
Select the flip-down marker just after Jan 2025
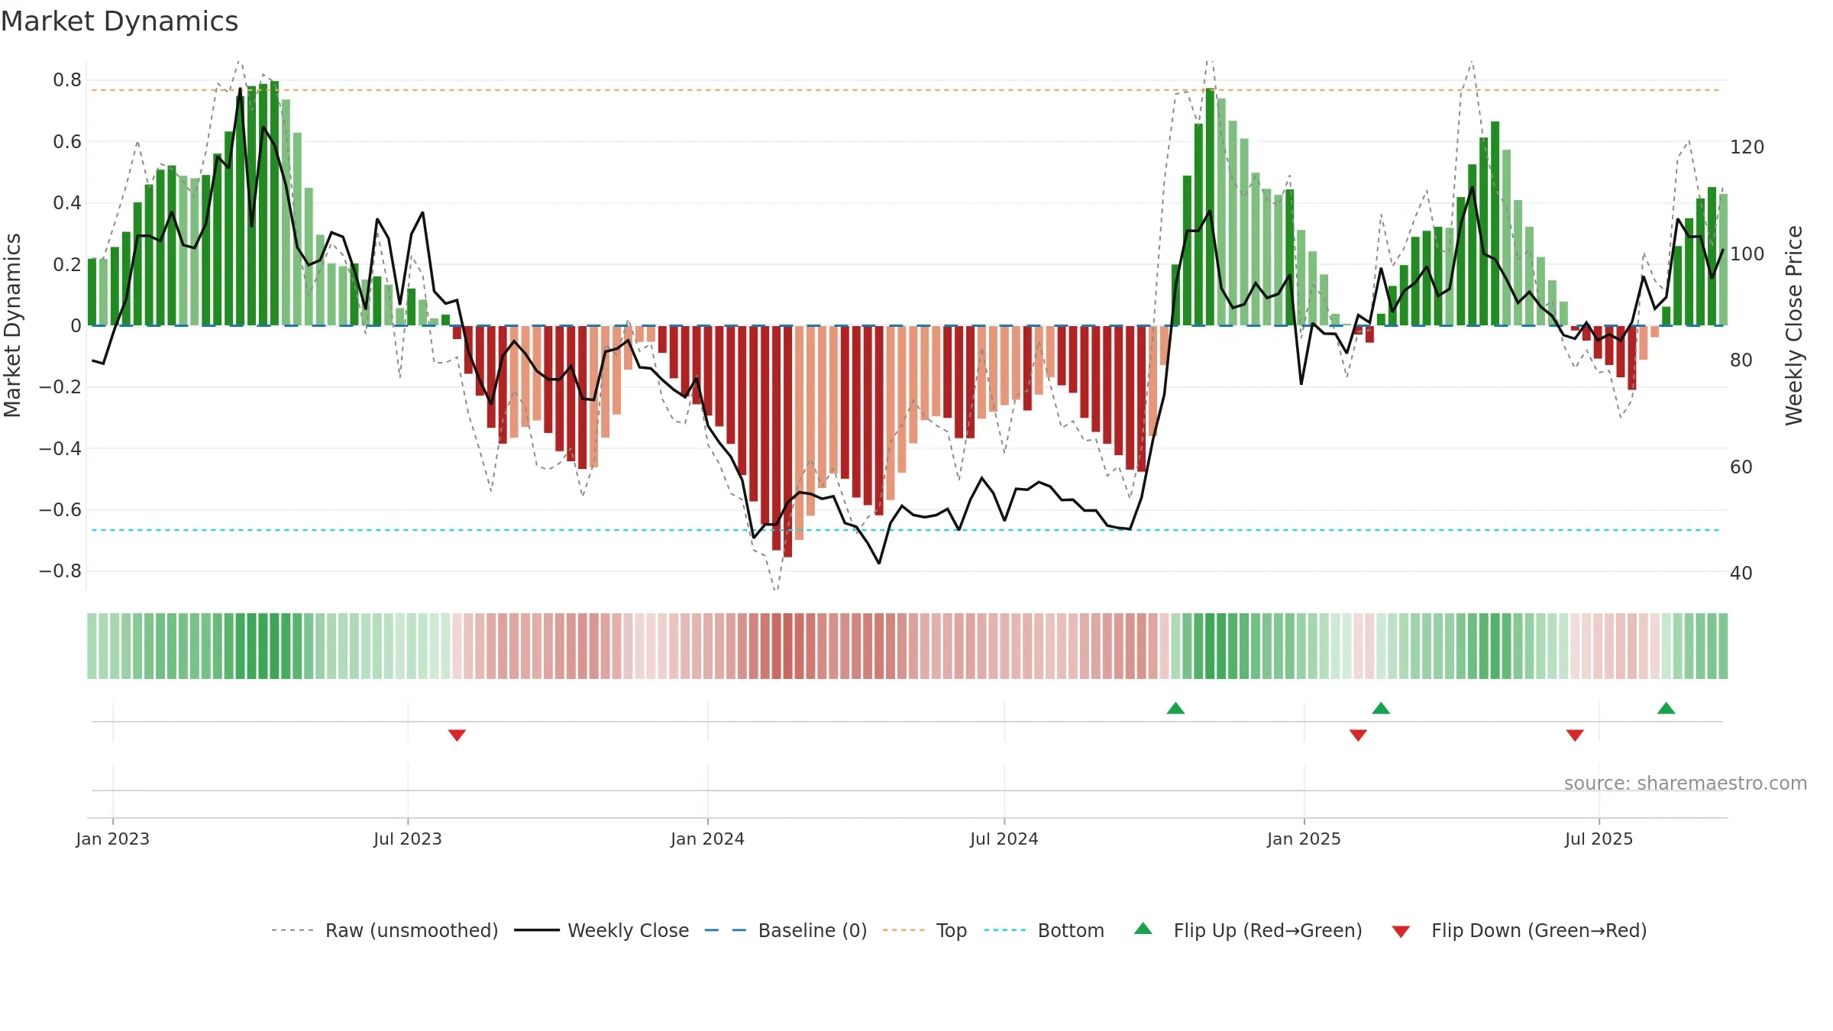1358,735
